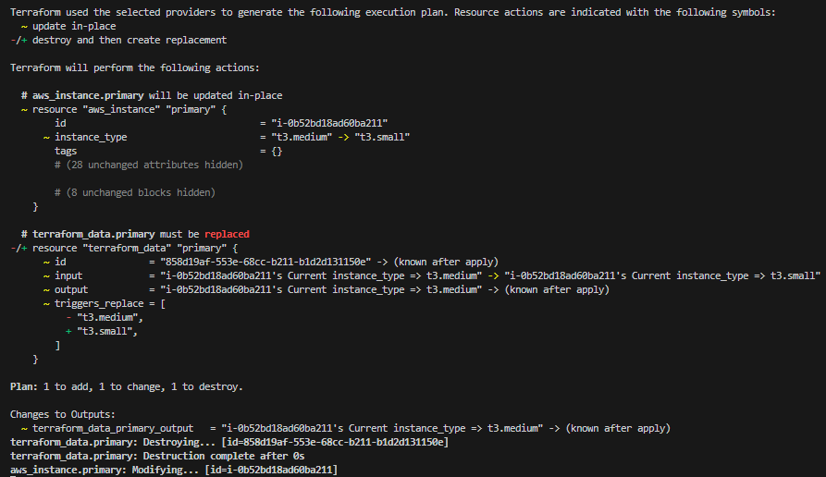Click '(known after apply)' on the id line
The width and height of the screenshot is (826, 477).
tap(446, 262)
